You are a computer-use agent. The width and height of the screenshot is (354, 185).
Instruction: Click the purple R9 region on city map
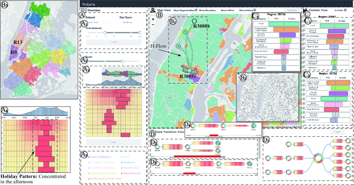[13, 53]
